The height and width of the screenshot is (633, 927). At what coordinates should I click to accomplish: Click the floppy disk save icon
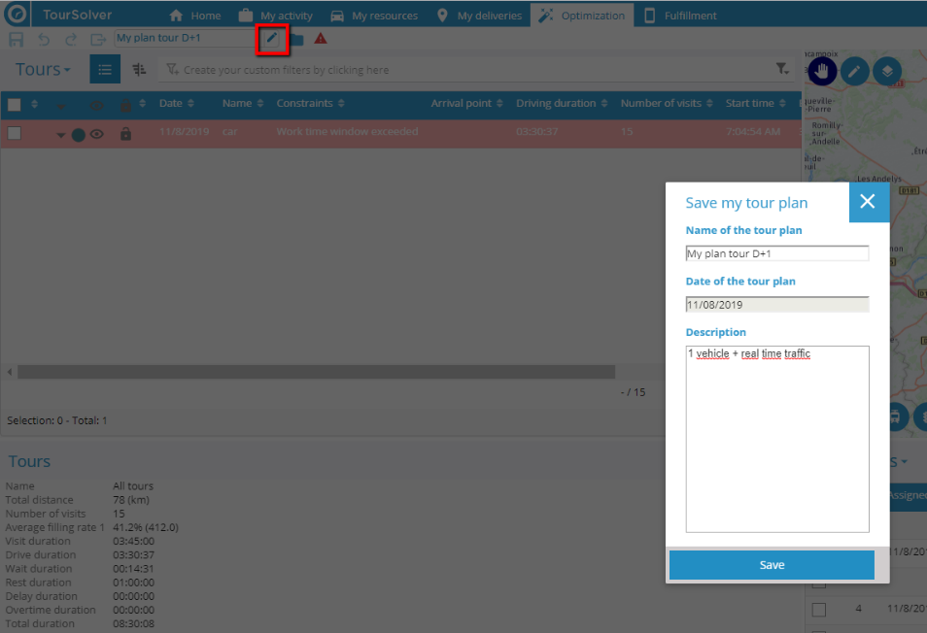17,39
